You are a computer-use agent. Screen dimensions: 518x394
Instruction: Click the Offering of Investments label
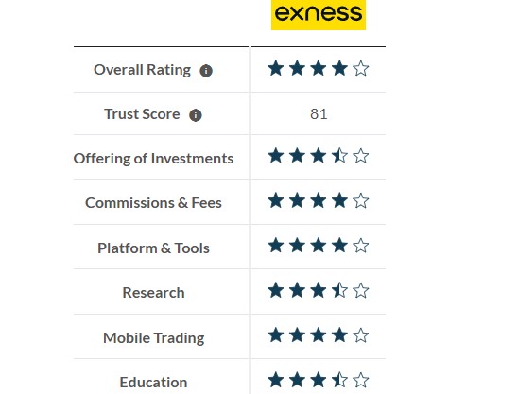[154, 159]
